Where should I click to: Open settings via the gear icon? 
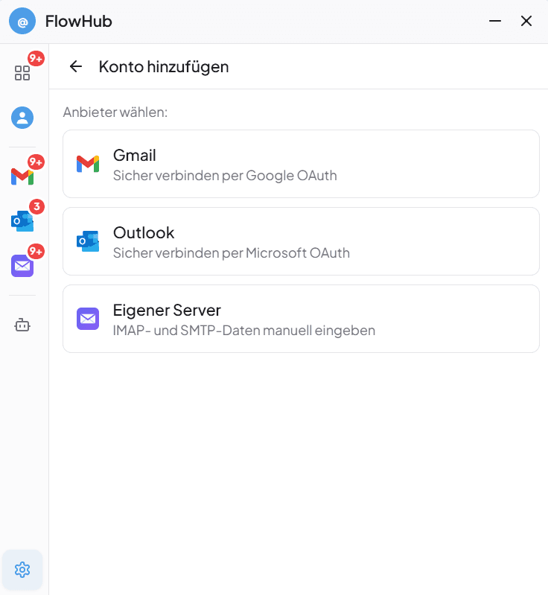[22, 570]
